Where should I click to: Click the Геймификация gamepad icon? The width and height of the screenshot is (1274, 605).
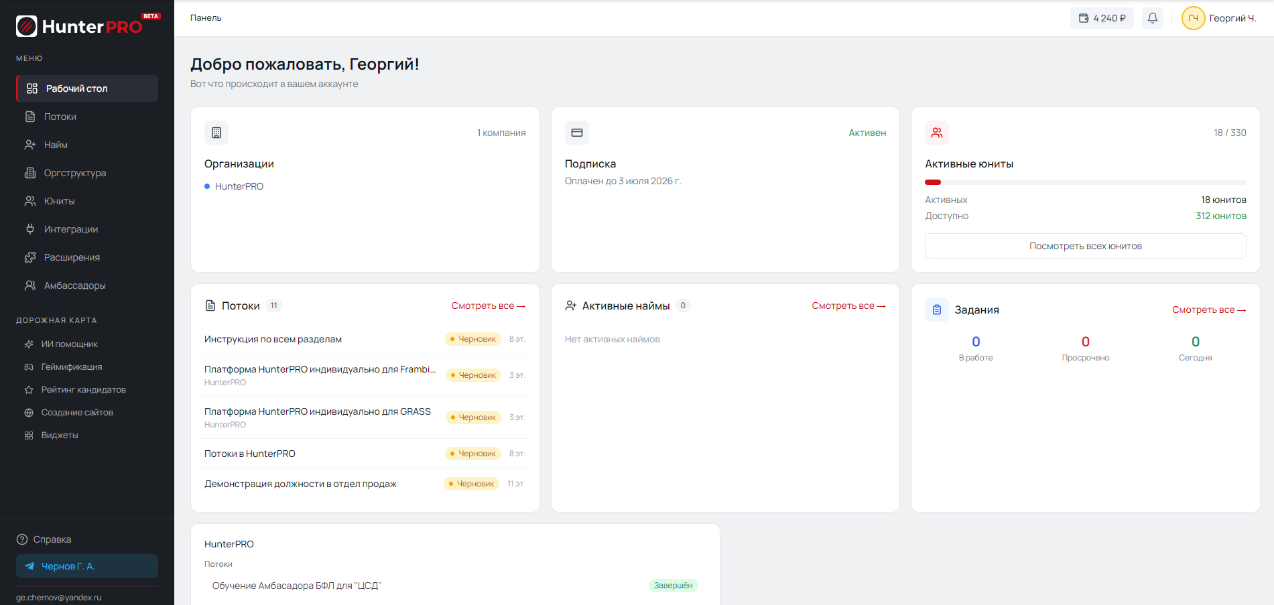pyautogui.click(x=29, y=367)
